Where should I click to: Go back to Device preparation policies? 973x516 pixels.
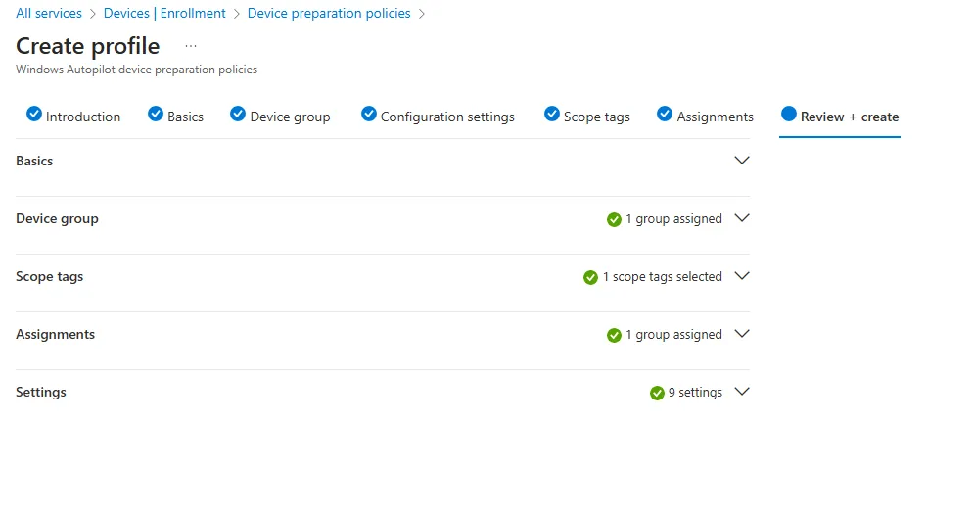coord(329,14)
